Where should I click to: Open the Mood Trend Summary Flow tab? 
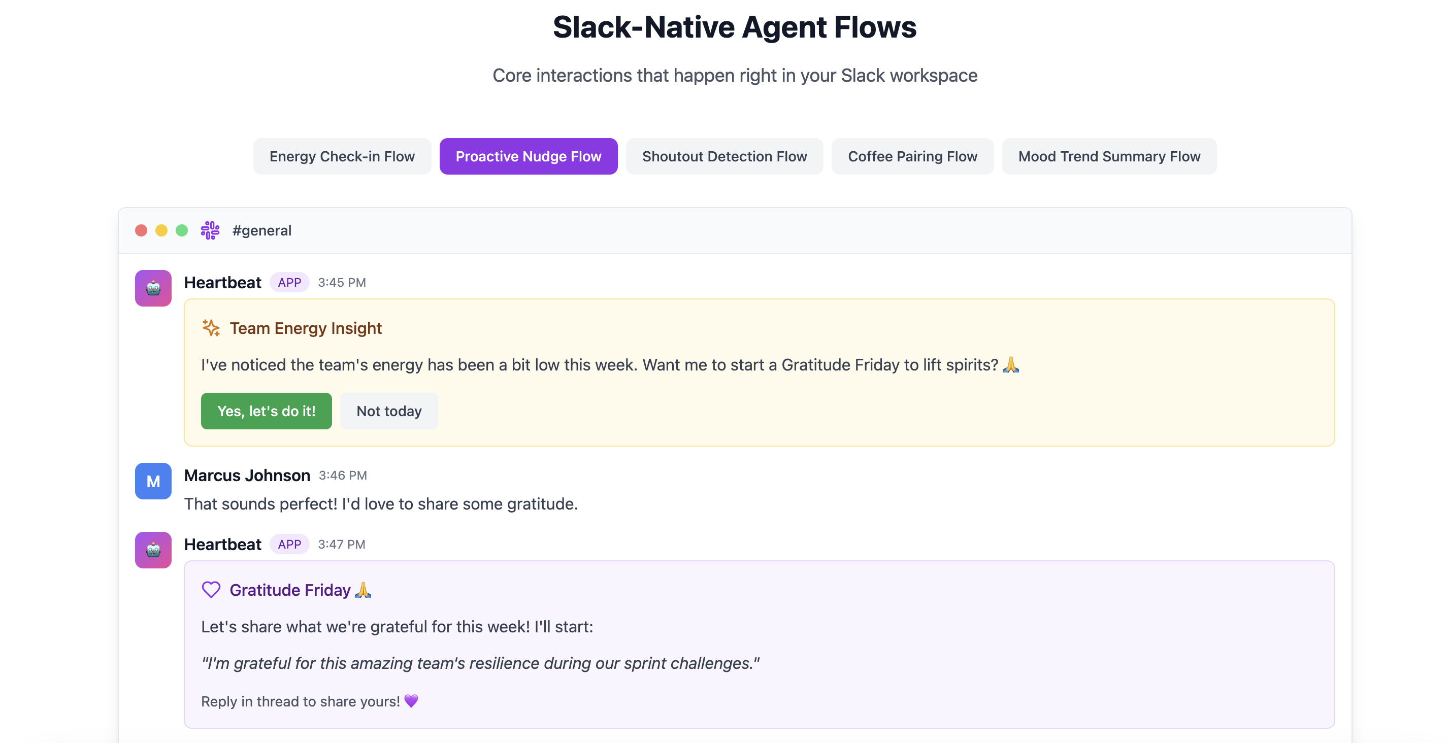(1109, 156)
